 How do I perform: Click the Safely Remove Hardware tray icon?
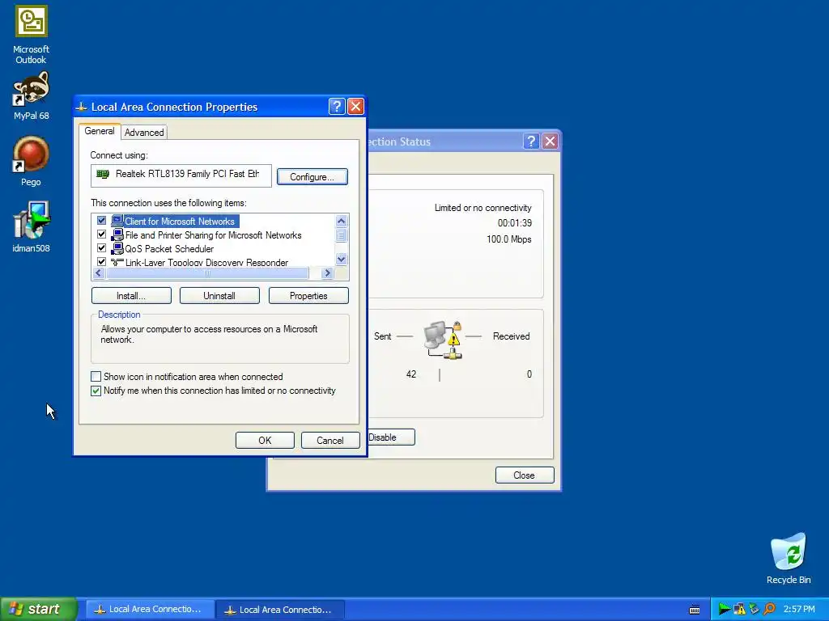click(754, 610)
